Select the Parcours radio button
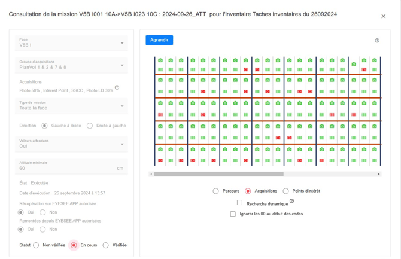The image size is (401, 259). tap(216, 191)
